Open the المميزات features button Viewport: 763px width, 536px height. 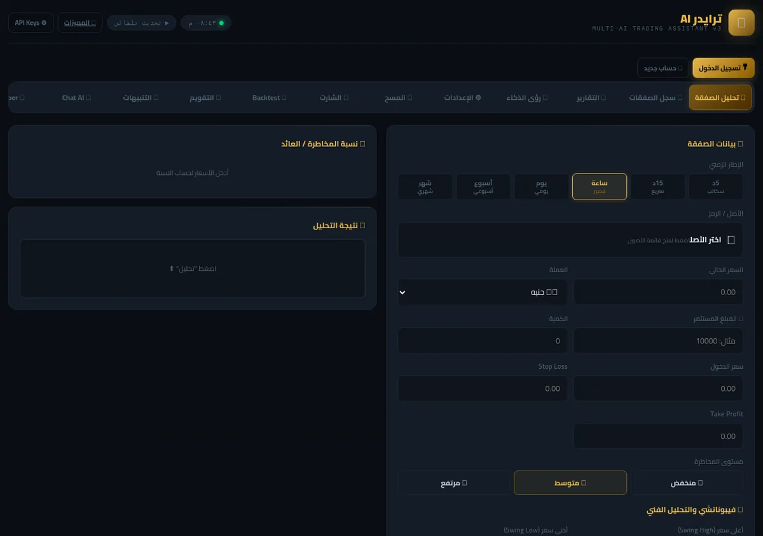pyautogui.click(x=80, y=23)
